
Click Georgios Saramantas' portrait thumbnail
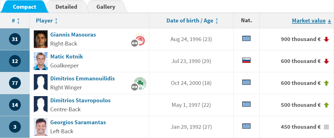(41, 127)
